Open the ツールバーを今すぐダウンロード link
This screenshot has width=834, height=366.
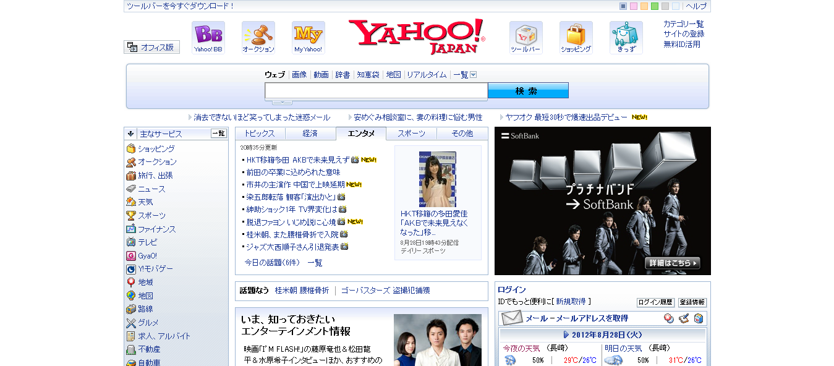[181, 6]
